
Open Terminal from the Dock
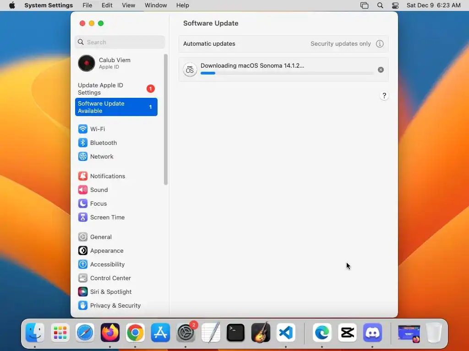[x=236, y=332]
